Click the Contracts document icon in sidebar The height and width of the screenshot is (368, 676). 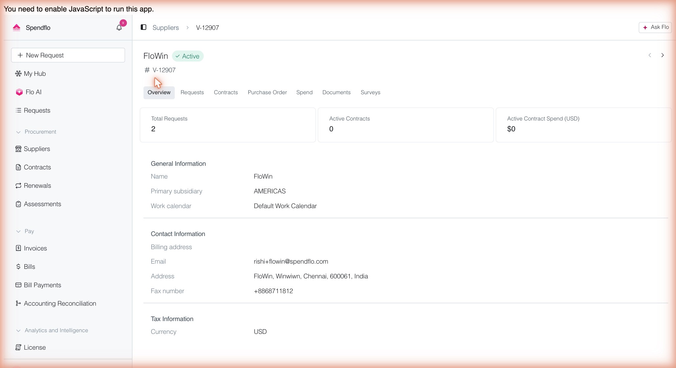(x=18, y=167)
